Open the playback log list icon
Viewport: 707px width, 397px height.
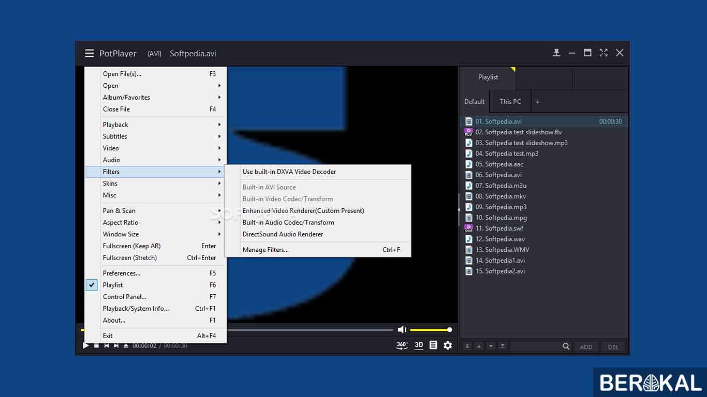433,345
